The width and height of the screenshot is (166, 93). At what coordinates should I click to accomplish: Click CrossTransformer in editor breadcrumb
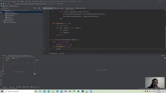coord(53,53)
